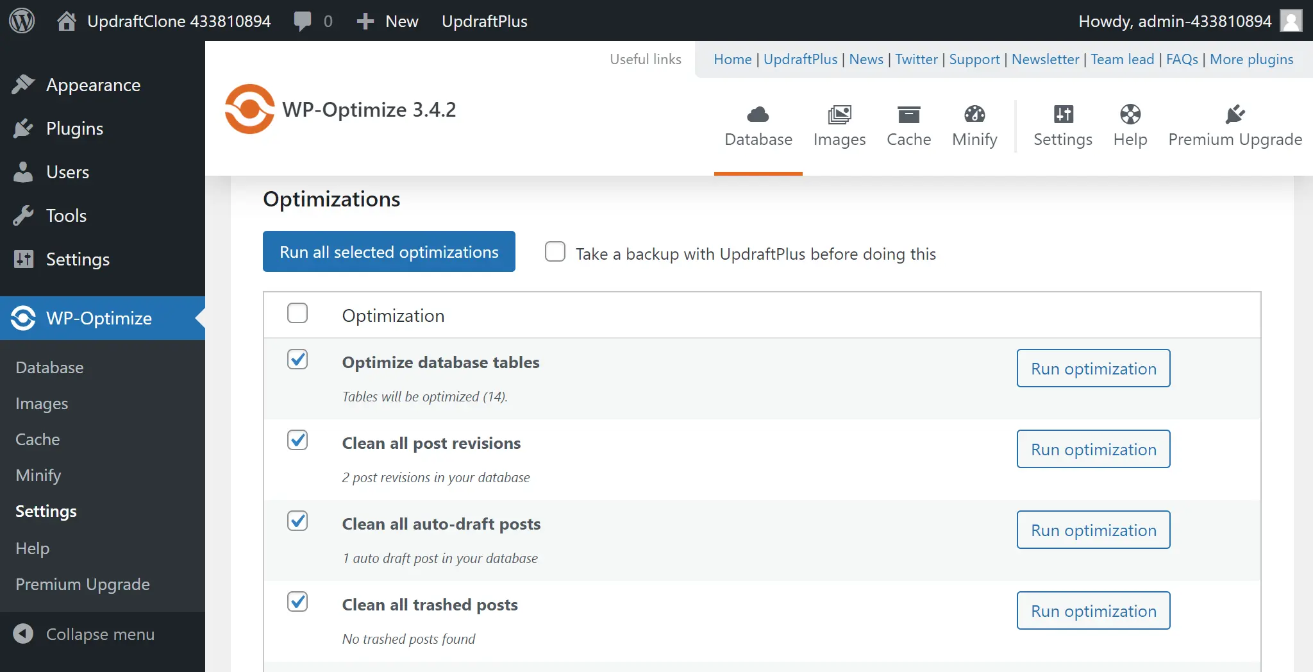The image size is (1313, 672).
Task: Click Settings sliders icon in sidebar
Action: click(23, 259)
